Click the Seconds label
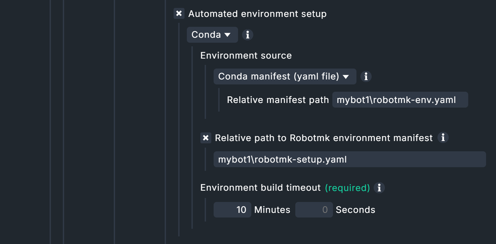 pyautogui.click(x=355, y=210)
